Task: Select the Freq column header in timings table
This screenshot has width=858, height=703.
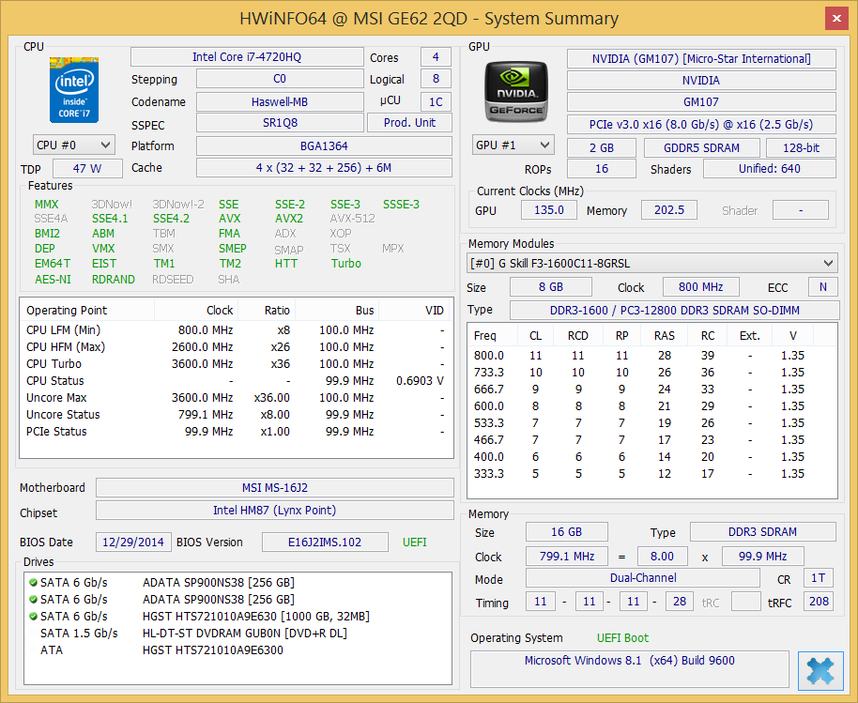Action: coord(493,335)
